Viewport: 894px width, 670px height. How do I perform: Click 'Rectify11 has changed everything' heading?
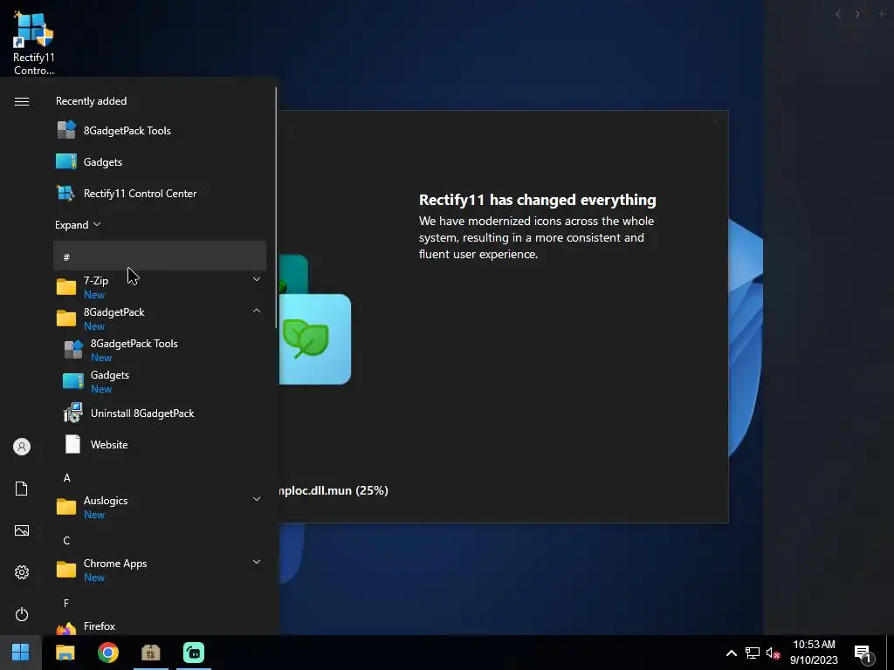click(538, 200)
